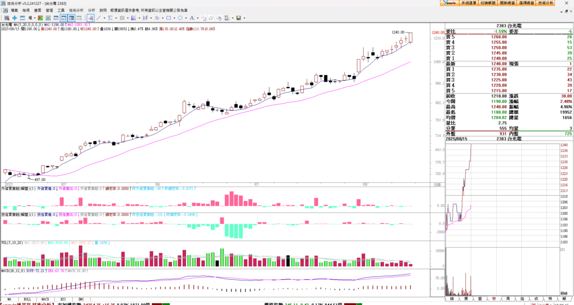
Task: Click the orange 技術分析 button at top right
Action: 546,3
